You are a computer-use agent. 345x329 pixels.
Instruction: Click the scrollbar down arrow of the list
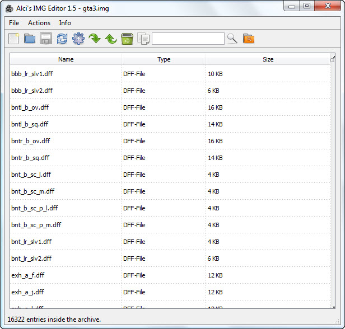(x=334, y=307)
